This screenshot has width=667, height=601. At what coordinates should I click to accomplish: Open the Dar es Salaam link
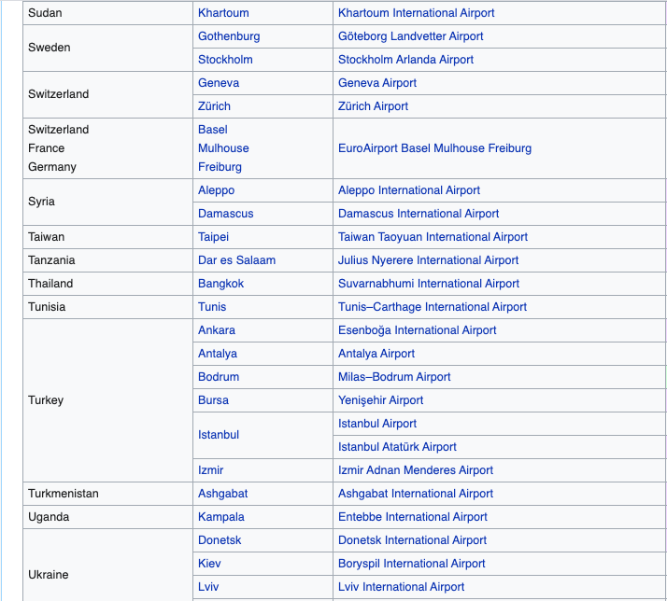click(x=236, y=260)
